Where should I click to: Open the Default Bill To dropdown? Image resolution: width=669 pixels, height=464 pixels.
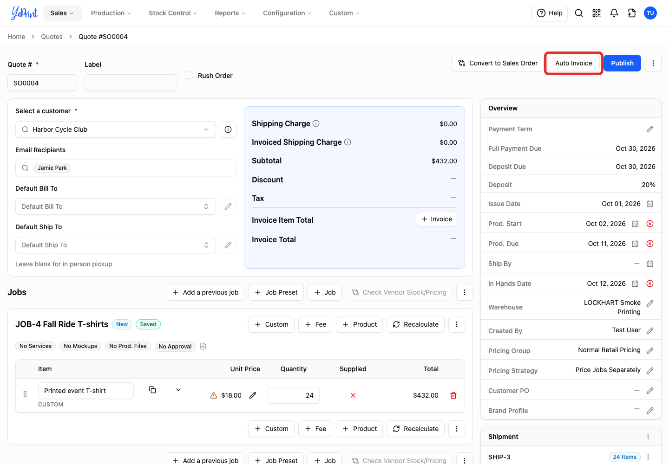click(116, 206)
